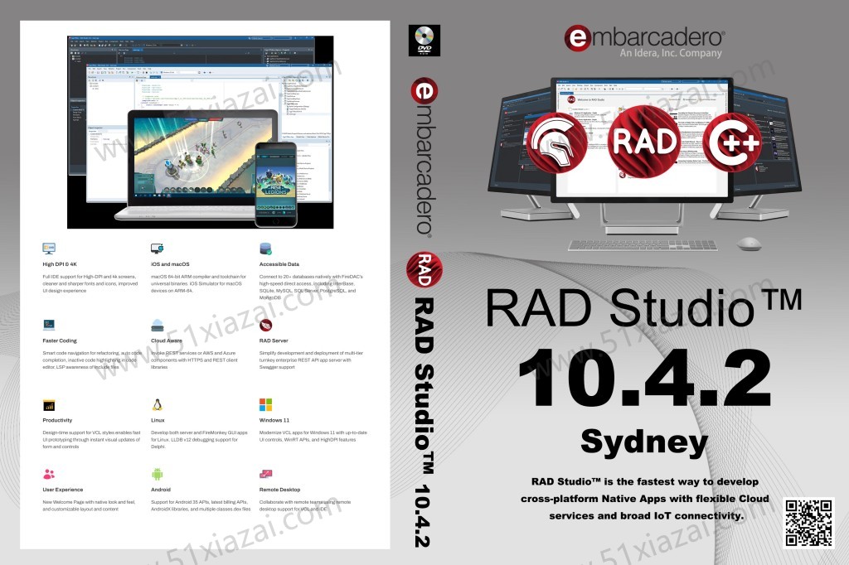849x565 pixels.
Task: Click the 'Productivity' heading
Action: click(57, 420)
